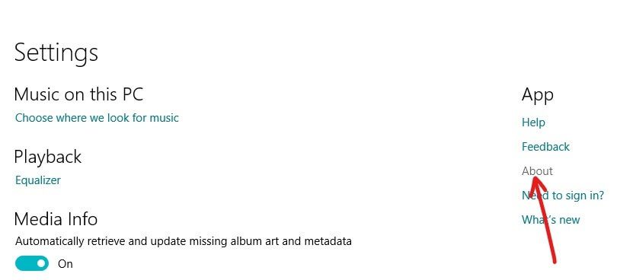617x280 pixels.
Task: Open the Equalizer link under Playback
Action: pyautogui.click(x=38, y=180)
